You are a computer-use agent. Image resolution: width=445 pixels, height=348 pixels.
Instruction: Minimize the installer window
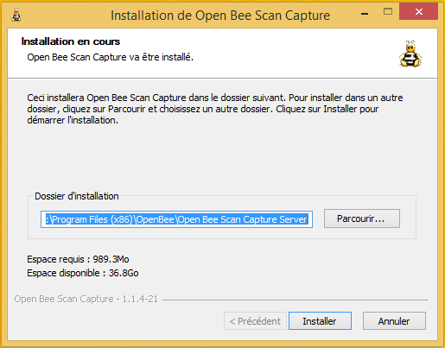(365, 14)
